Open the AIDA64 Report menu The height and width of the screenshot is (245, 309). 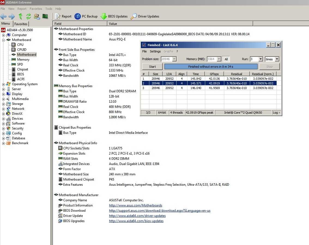pyautogui.click(x=22, y=9)
